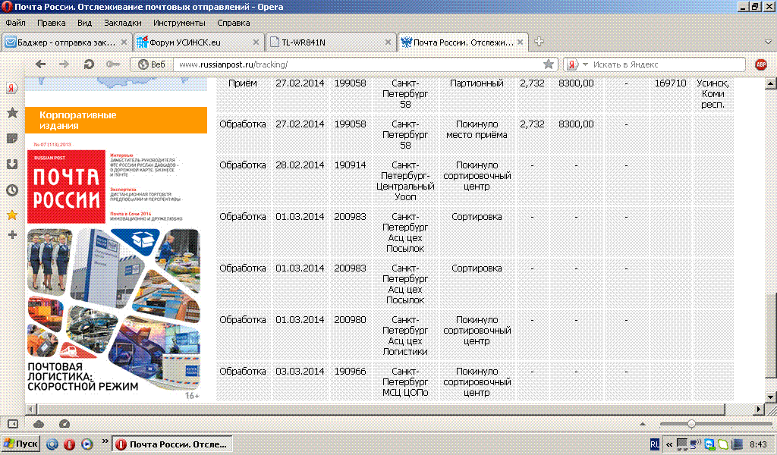Open the History clock panel in sidebar

[12, 190]
